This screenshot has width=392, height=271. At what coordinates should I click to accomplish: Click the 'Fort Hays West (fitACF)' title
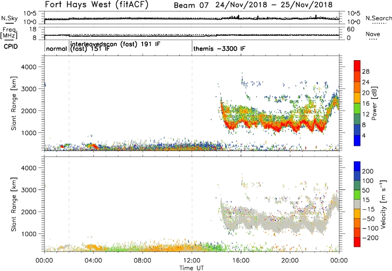point(97,4)
